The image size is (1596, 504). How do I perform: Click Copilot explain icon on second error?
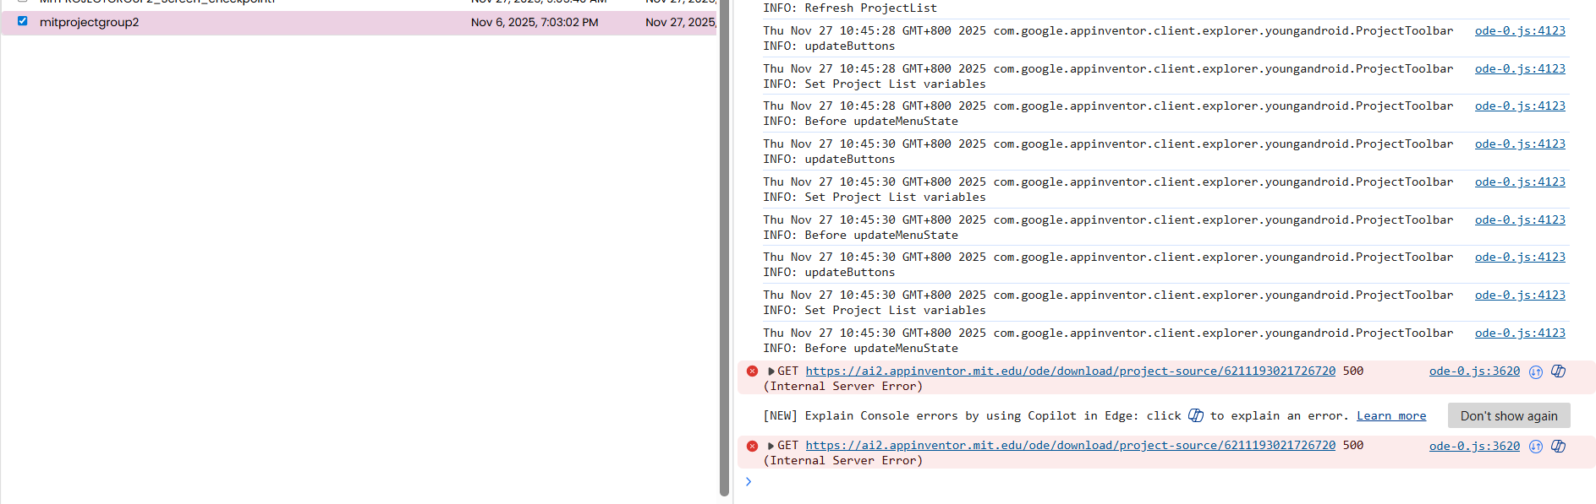pyautogui.click(x=1558, y=446)
